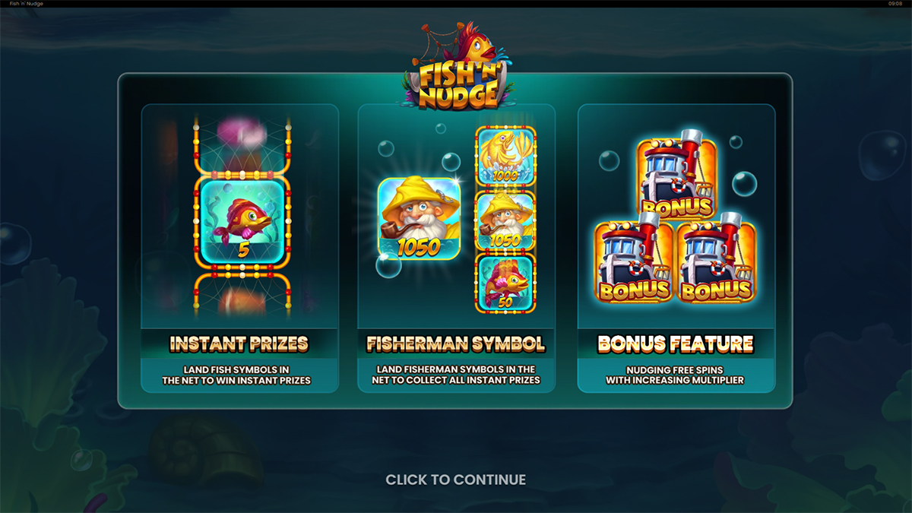The width and height of the screenshot is (912, 513).
Task: Click the small fisherman symbol in the net
Action: [505, 220]
